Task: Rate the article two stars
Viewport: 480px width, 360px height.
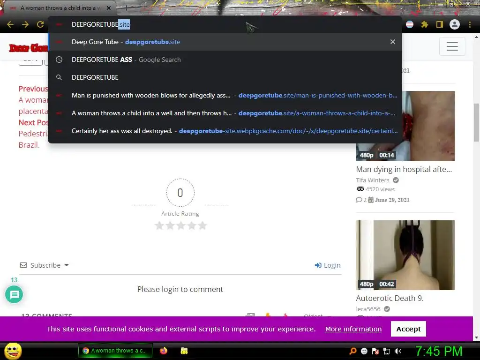Action: pyautogui.click(x=170, y=225)
